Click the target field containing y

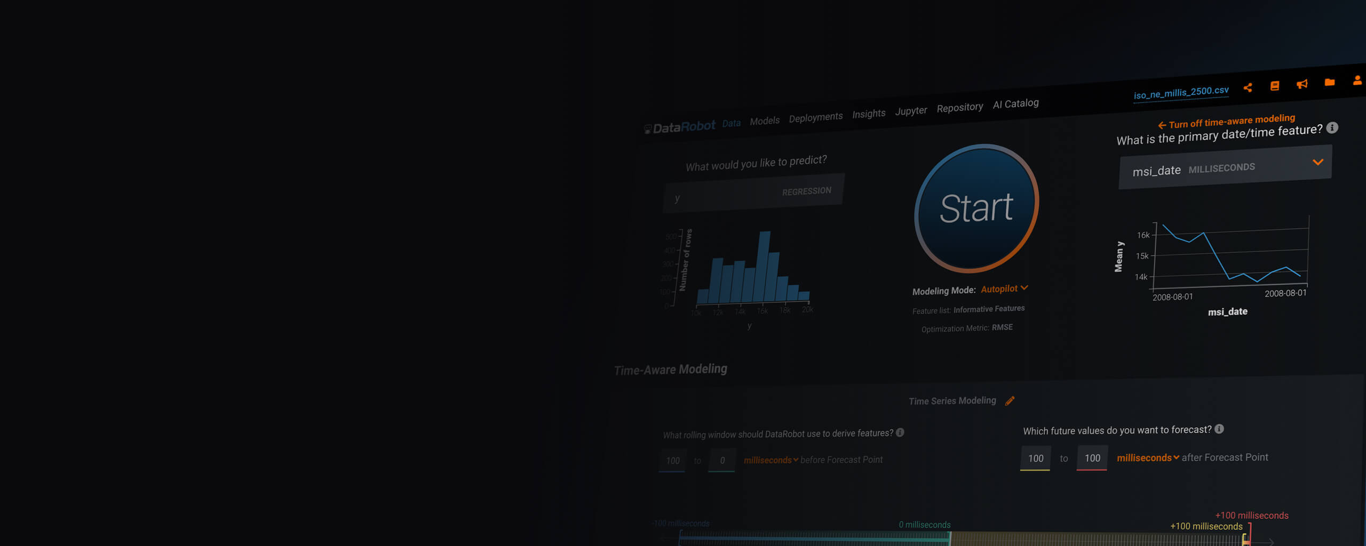tap(753, 194)
